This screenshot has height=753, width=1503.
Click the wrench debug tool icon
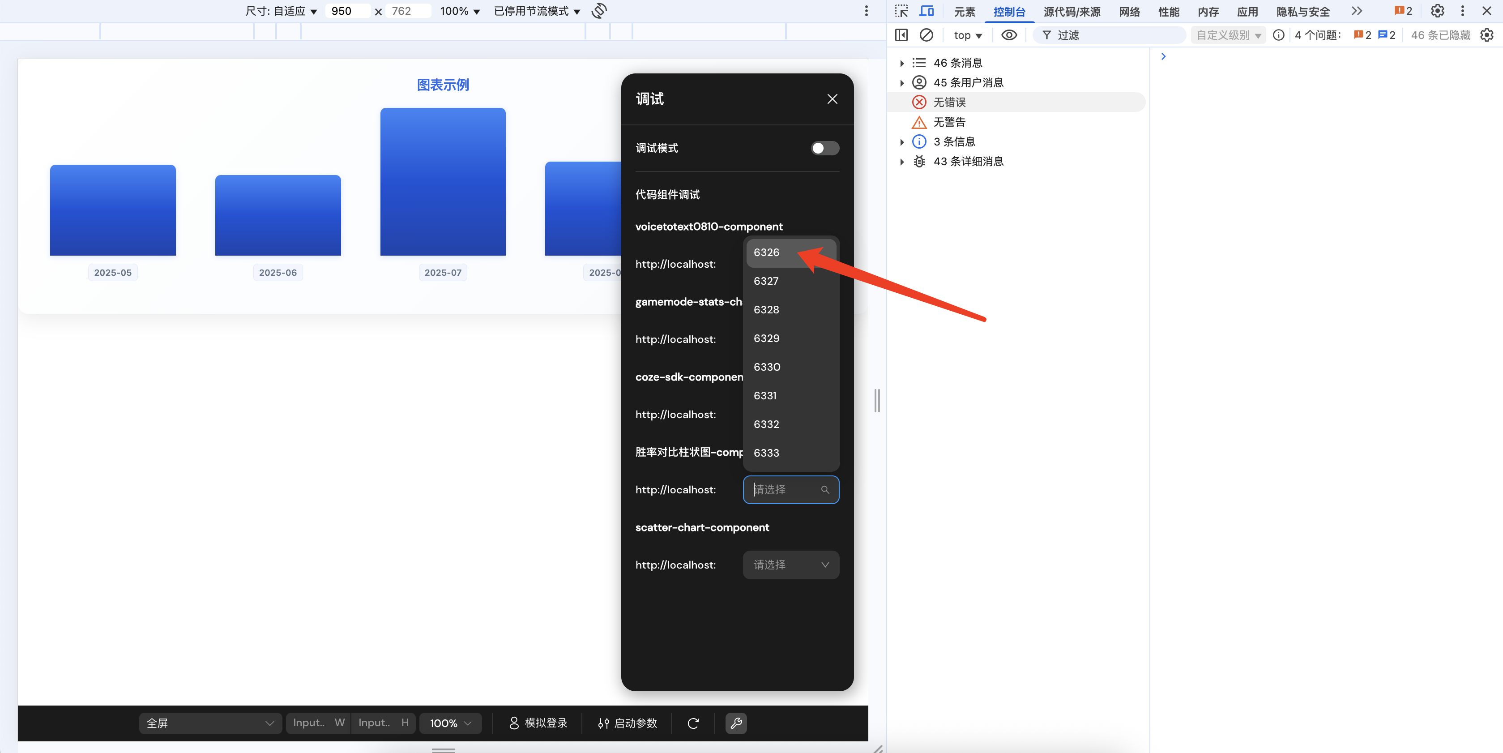click(736, 723)
